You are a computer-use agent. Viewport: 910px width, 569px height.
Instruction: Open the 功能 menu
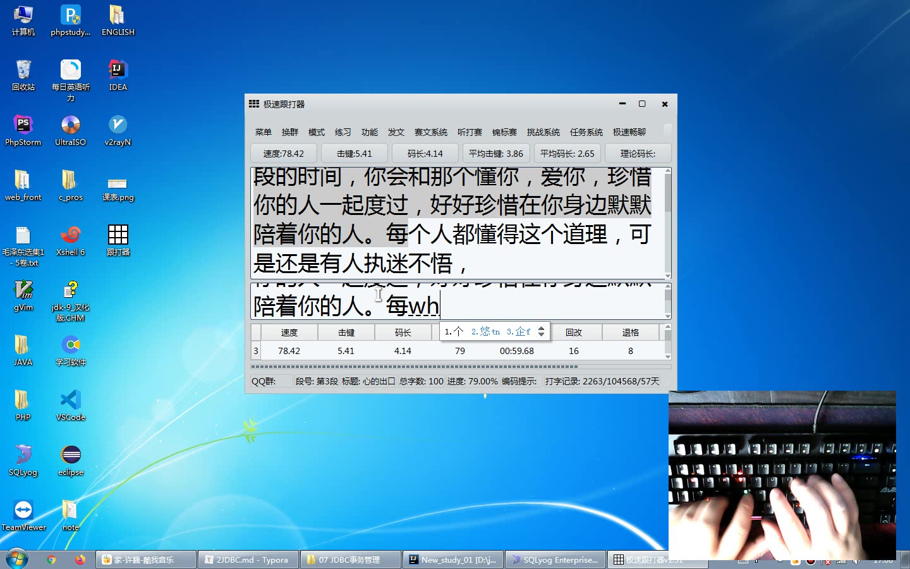click(x=370, y=132)
